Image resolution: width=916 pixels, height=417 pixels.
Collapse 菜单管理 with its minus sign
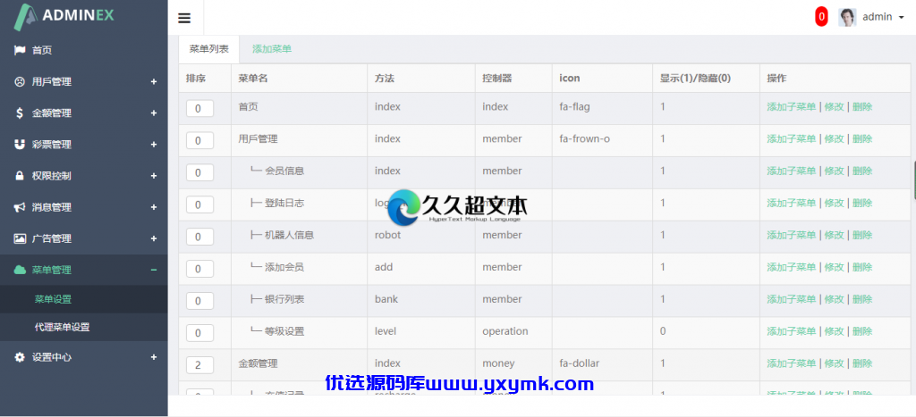pyautogui.click(x=154, y=270)
